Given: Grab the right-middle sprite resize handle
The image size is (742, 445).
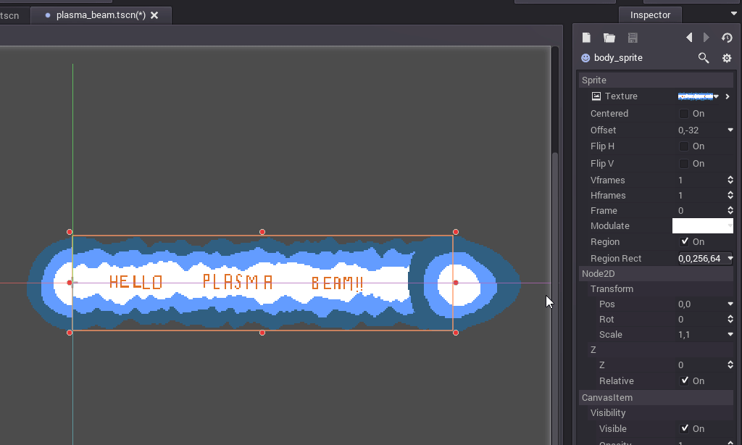Looking at the screenshot, I should (456, 283).
